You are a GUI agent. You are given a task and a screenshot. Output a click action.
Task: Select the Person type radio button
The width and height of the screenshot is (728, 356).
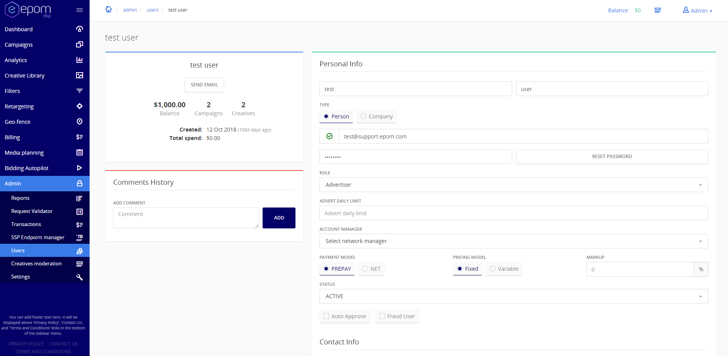click(326, 116)
